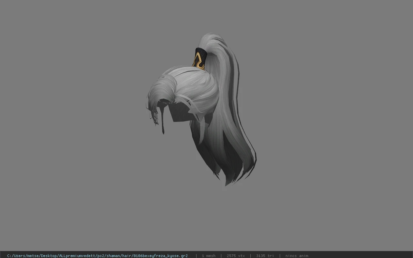Screen dimensions: 413x258
Task: Click the "nincs anim" status entry
Action: click(297, 256)
